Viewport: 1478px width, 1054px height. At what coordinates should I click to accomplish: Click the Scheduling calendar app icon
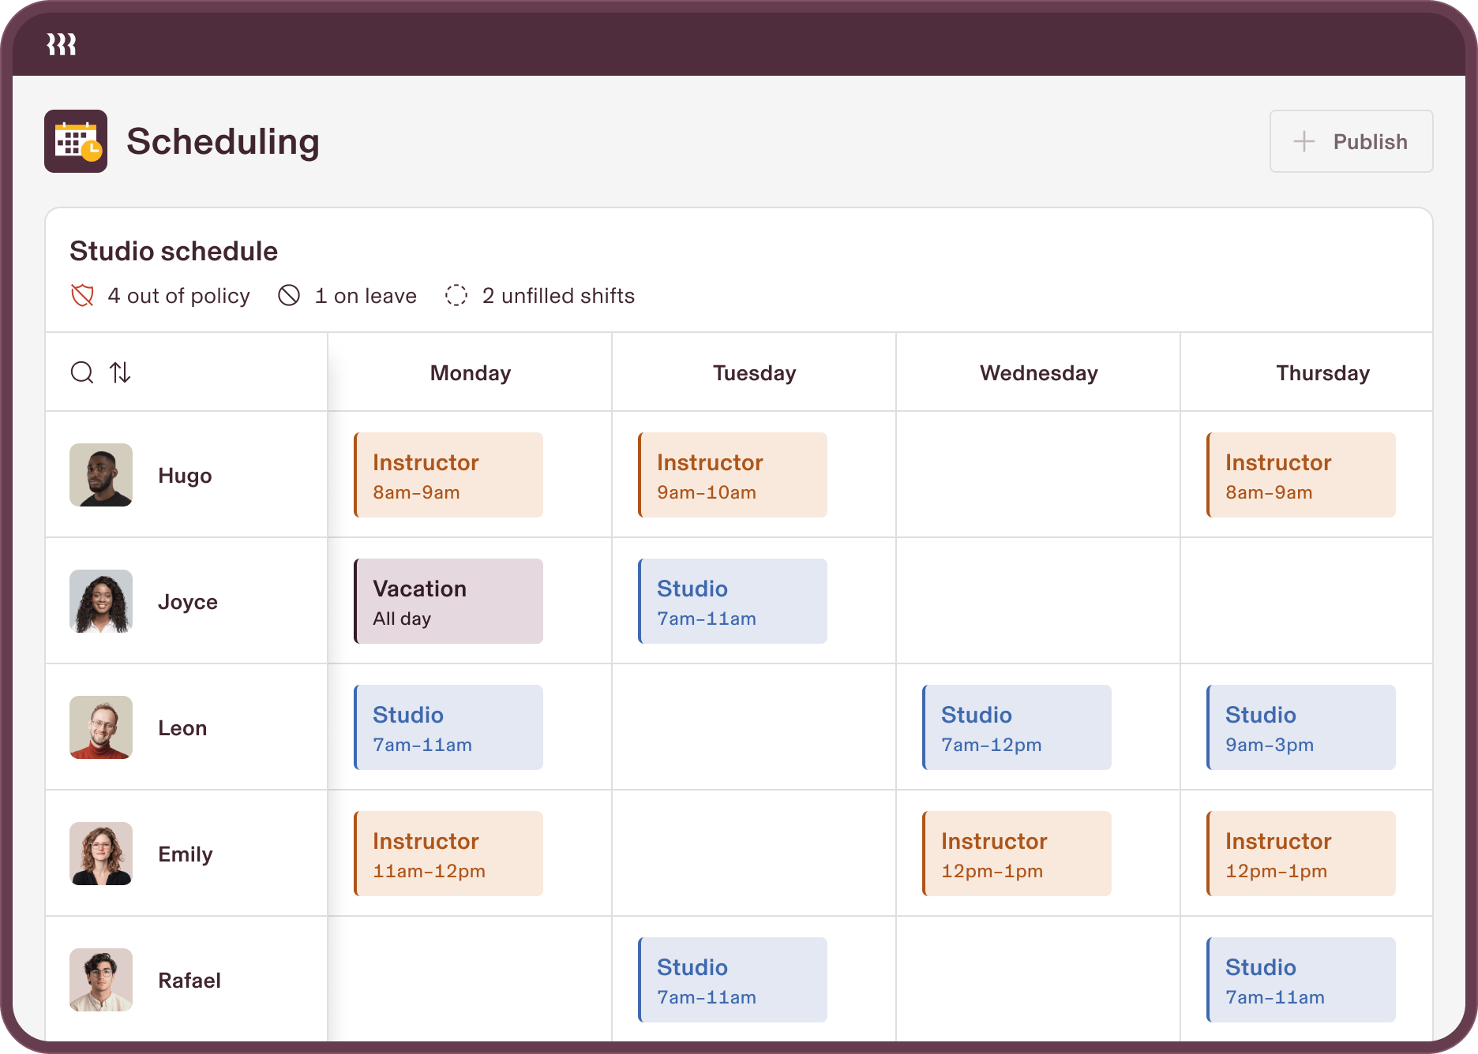(x=76, y=141)
